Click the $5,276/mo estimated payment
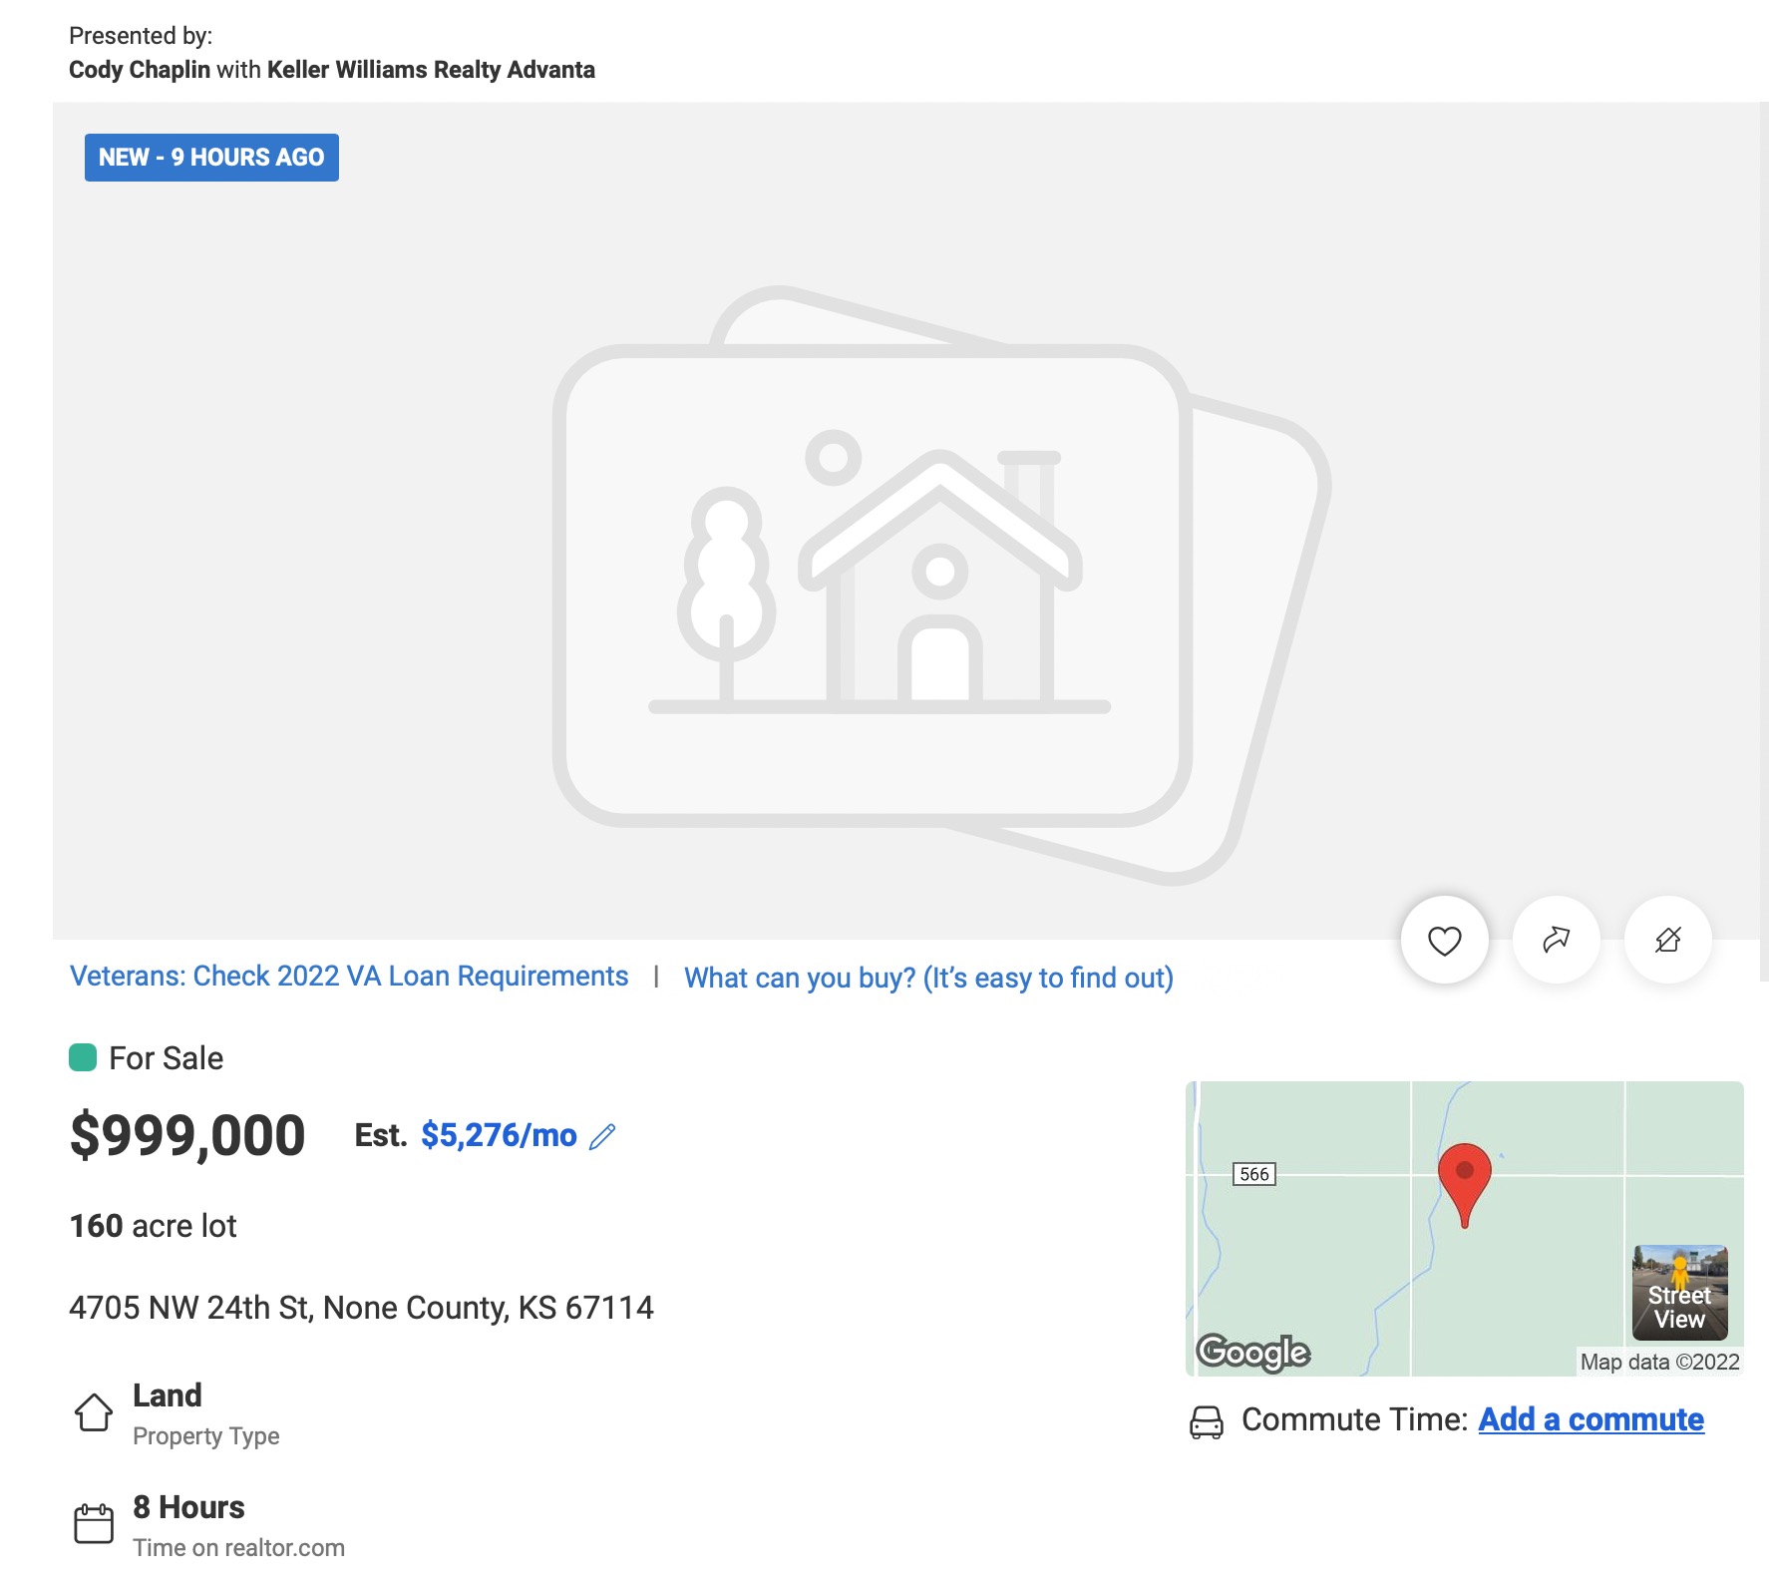This screenshot has width=1769, height=1588. click(499, 1135)
